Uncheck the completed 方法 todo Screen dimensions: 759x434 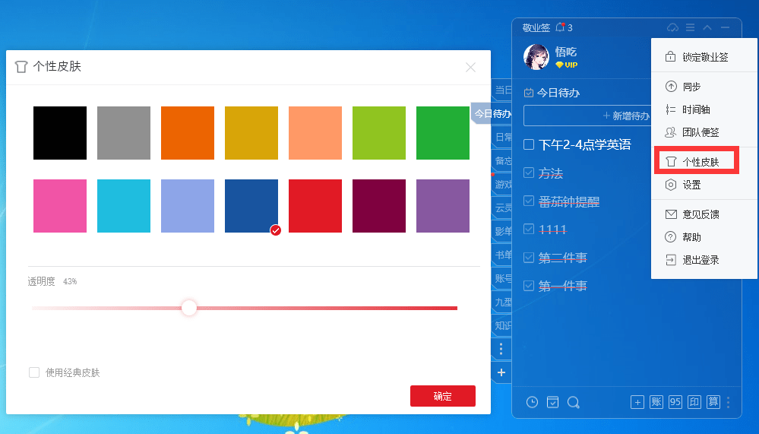(529, 173)
